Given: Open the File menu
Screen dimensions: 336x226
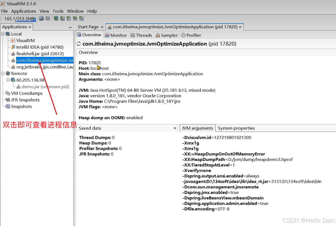Looking at the screenshot, I should [x=4, y=11].
